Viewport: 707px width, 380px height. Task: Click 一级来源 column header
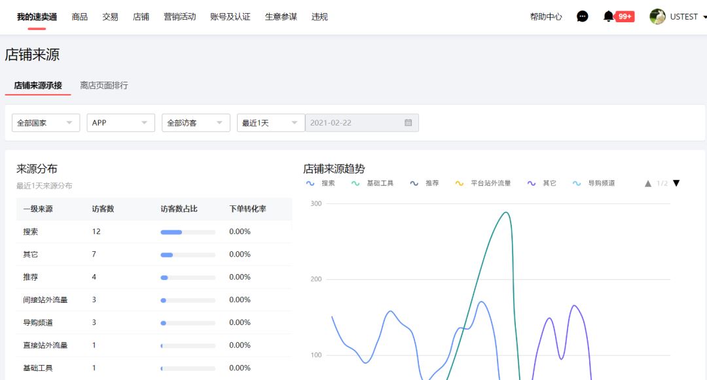pos(38,209)
